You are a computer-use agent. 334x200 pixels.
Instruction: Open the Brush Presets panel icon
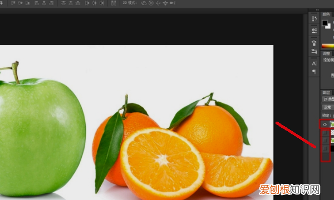314,43
